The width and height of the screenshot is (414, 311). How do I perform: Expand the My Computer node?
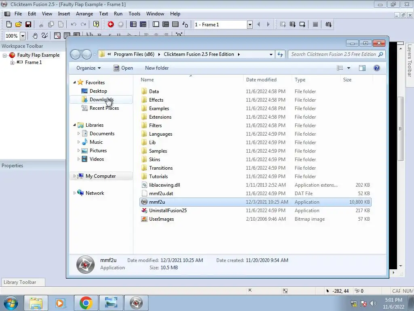click(x=74, y=176)
